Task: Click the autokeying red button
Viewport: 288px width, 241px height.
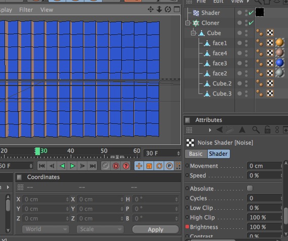Action: tap(116, 166)
